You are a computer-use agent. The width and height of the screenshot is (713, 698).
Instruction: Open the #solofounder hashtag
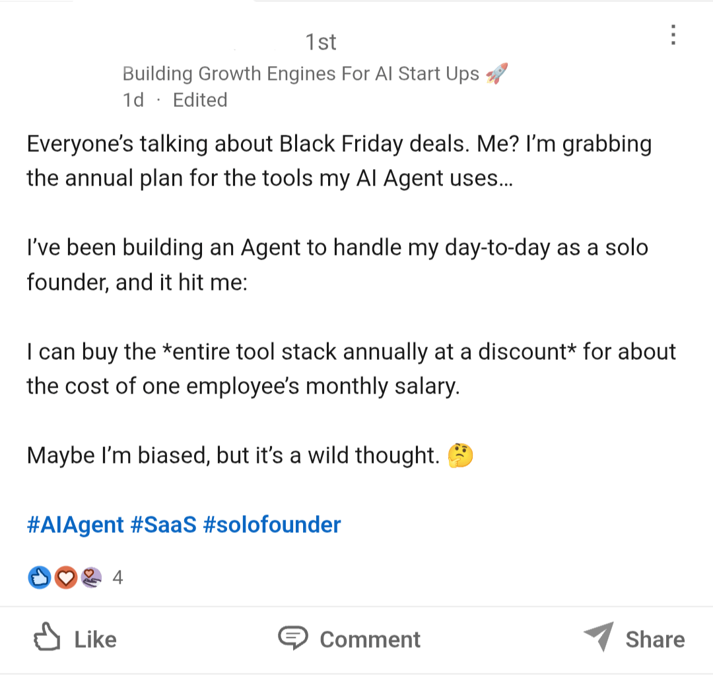click(x=272, y=525)
